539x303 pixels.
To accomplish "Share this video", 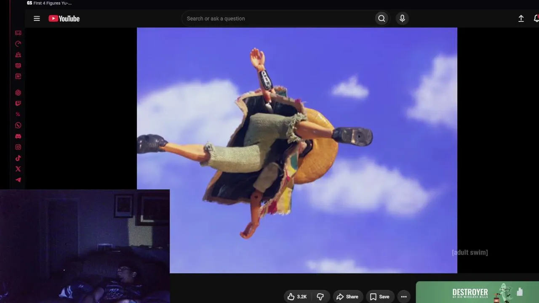I will coord(347,297).
